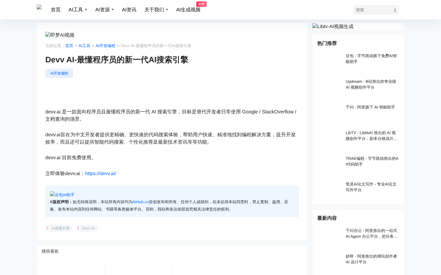The image size is (441, 275).
Task: Click the 猜你喜欢 section title
Action: click(x=50, y=251)
